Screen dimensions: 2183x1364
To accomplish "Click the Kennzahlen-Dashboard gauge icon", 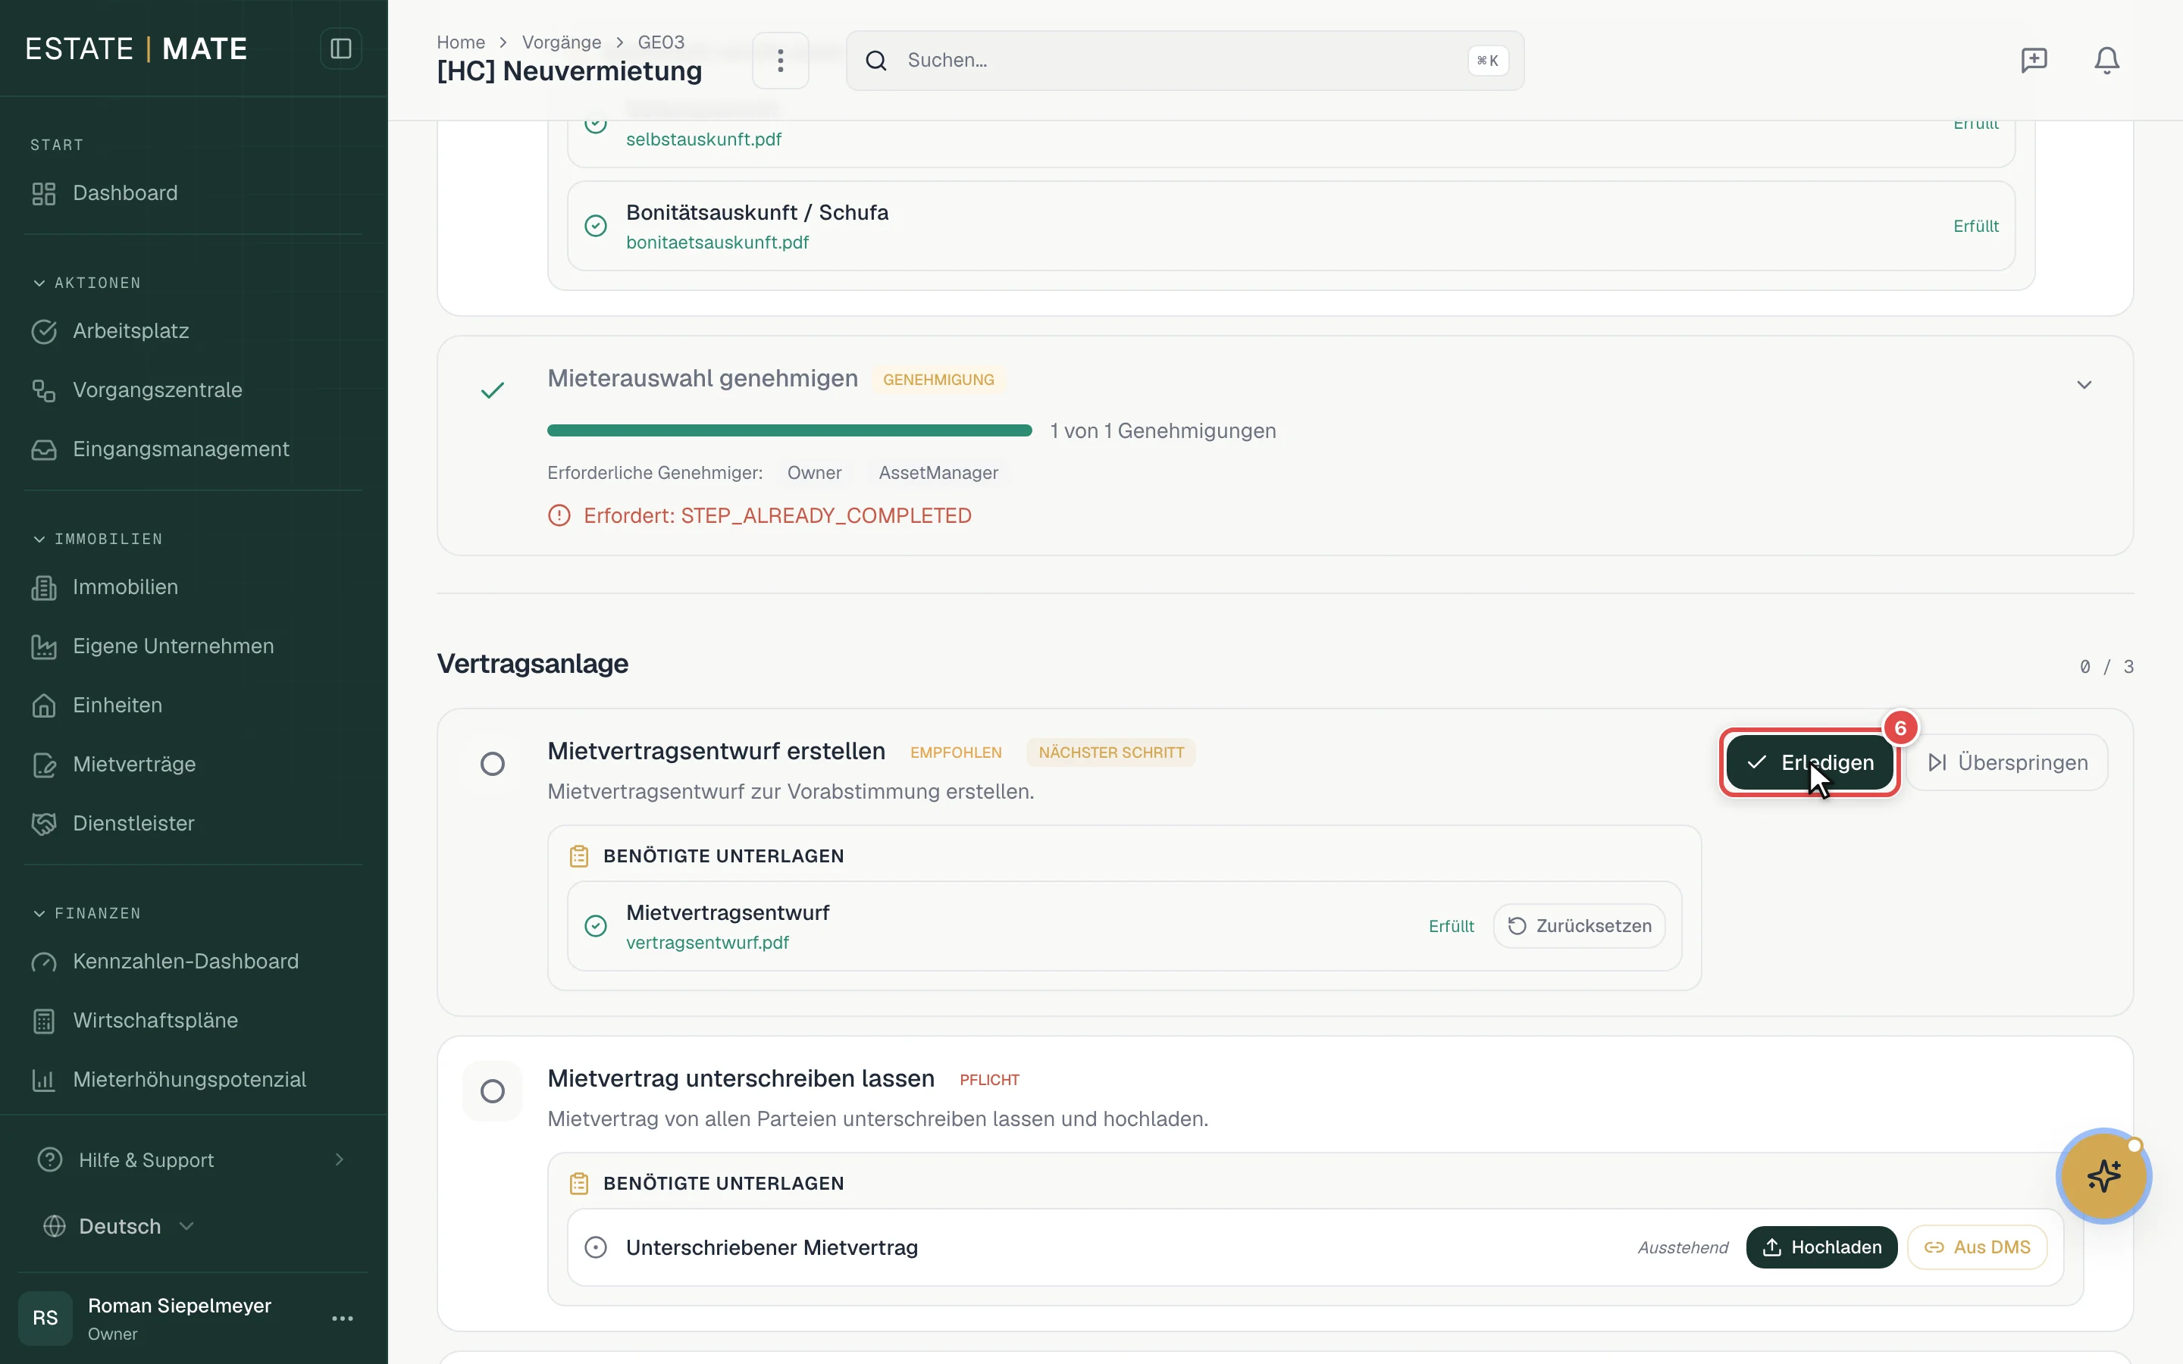I will pyautogui.click(x=43, y=962).
